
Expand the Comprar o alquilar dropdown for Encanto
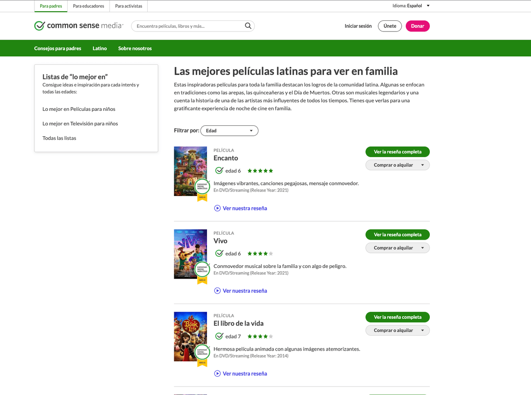click(x=397, y=164)
